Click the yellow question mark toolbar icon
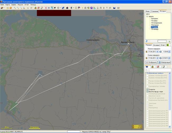 coord(82,8)
